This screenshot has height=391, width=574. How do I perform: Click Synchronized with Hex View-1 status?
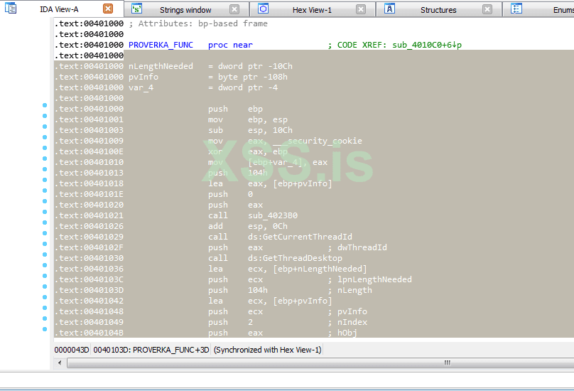click(268, 350)
